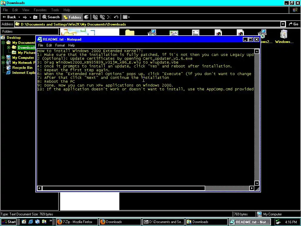Select Downloads folder in tree
This screenshot has height=226, width=301.
point(26,48)
